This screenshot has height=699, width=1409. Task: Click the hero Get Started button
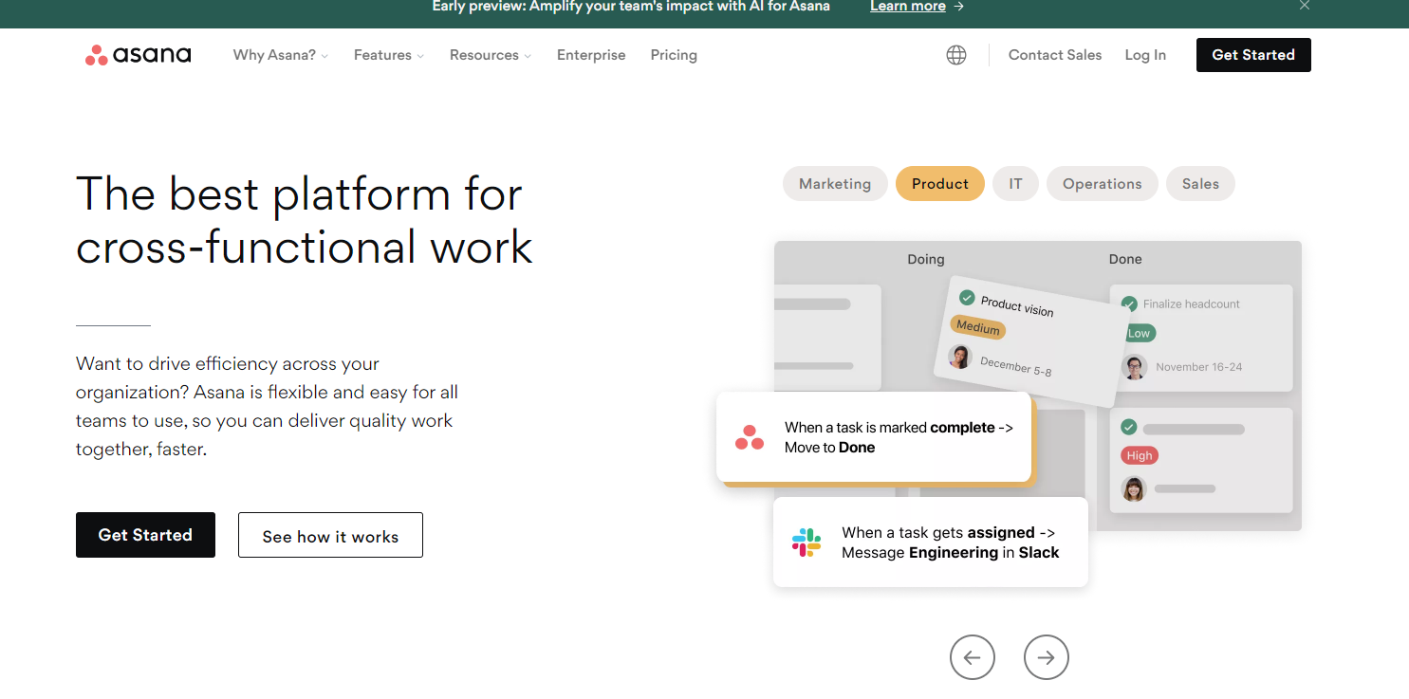click(145, 535)
